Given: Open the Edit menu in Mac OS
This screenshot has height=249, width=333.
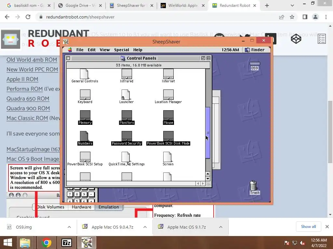Looking at the screenshot, I should tap(92, 50).
